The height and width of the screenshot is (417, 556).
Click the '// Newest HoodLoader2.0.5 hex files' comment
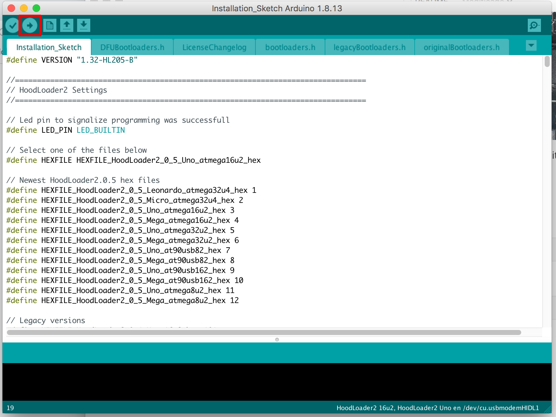[83, 180]
